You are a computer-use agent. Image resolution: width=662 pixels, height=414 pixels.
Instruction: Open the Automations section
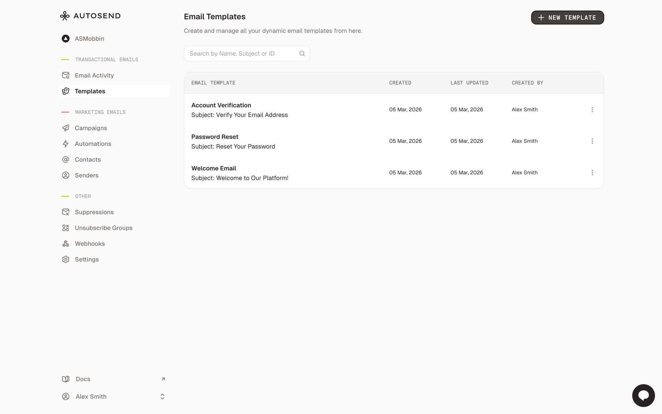click(114, 144)
